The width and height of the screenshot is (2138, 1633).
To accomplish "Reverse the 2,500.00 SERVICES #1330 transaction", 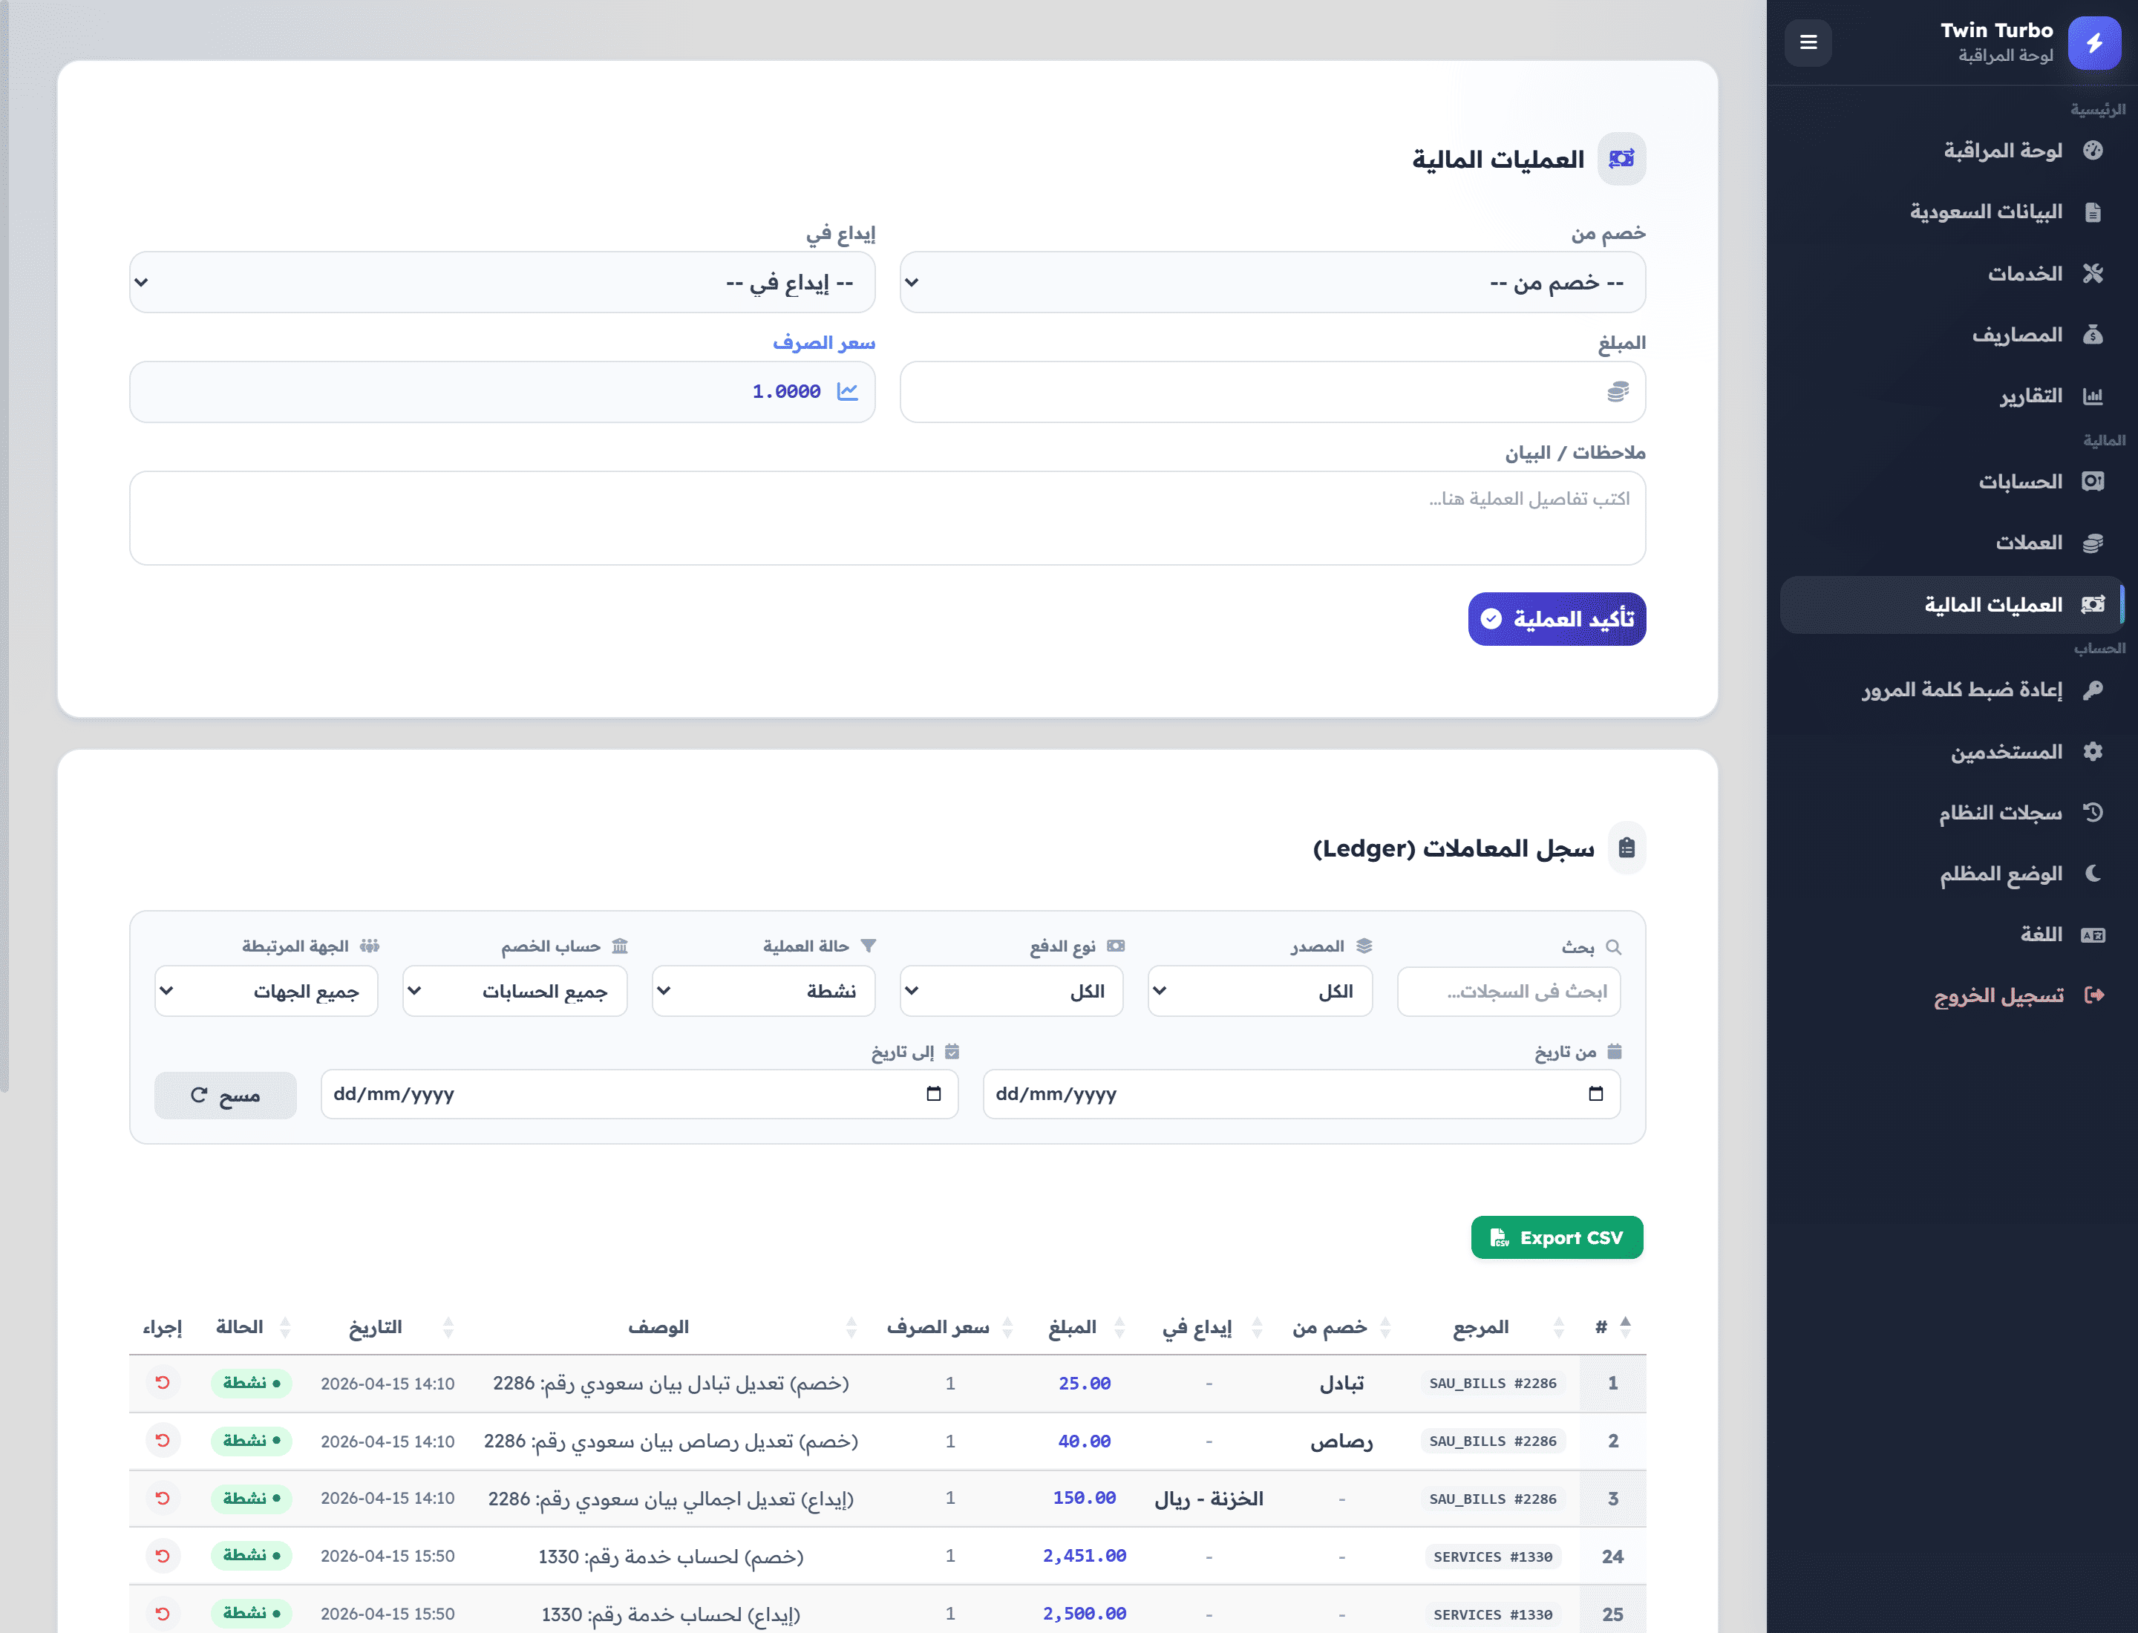I will 163,1614.
